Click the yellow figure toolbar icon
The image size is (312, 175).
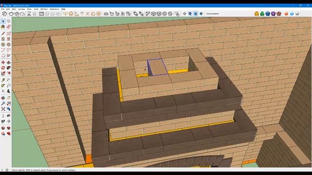pyautogui.click(x=257, y=14)
